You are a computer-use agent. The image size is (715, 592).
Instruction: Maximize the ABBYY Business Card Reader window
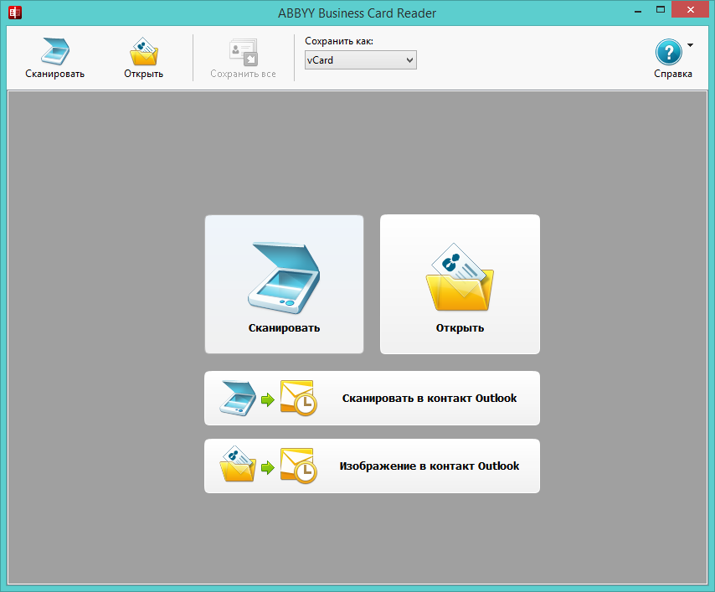tap(661, 10)
